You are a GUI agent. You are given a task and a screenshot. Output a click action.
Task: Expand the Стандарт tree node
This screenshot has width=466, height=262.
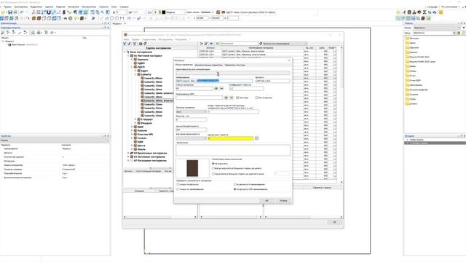point(135,119)
